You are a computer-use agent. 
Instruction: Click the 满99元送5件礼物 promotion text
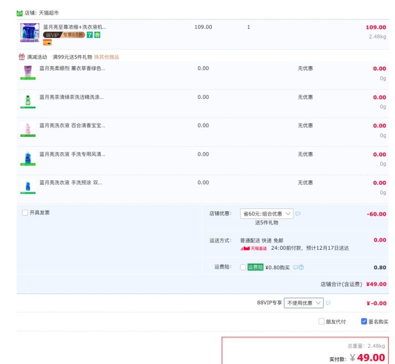(72, 57)
